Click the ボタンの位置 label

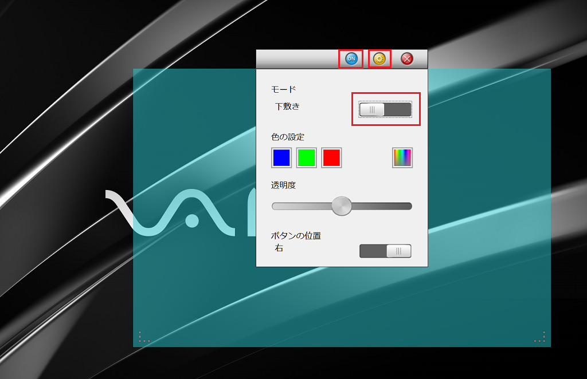click(x=296, y=235)
